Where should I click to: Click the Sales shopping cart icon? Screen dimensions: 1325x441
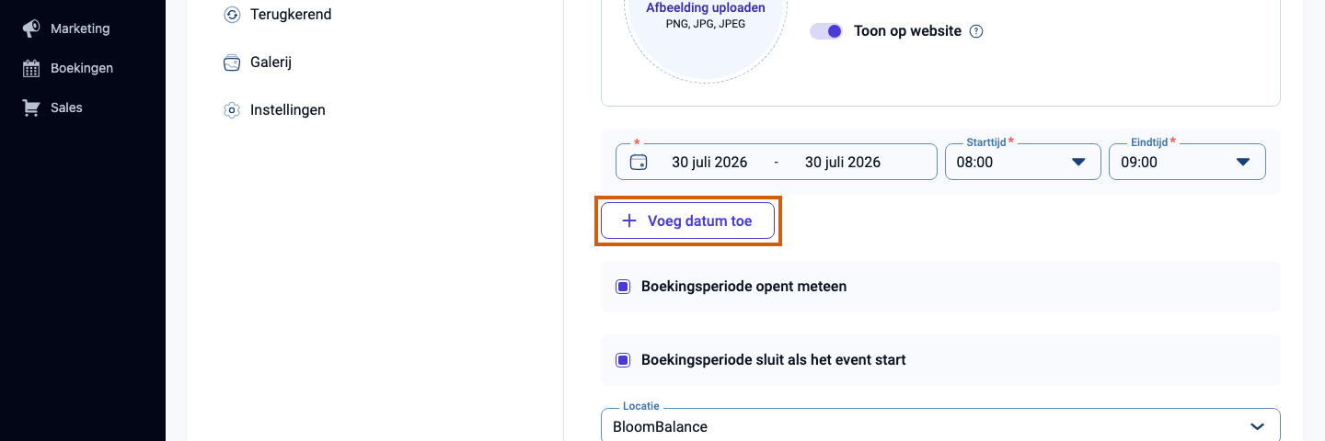[31, 107]
